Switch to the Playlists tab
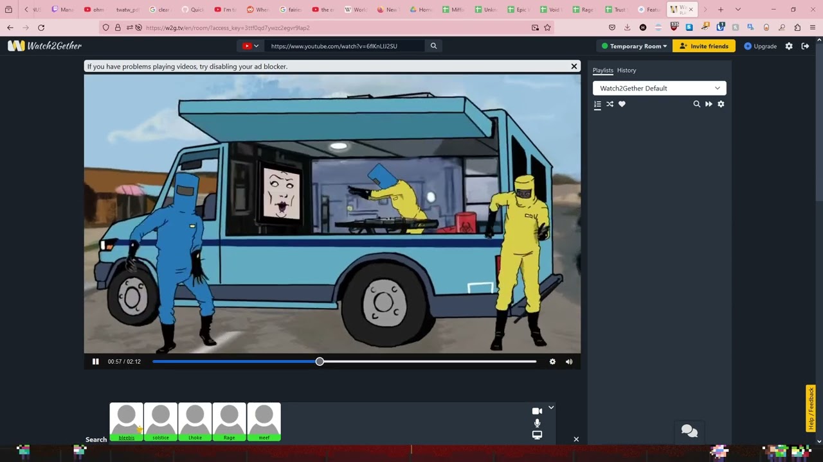 click(x=602, y=71)
